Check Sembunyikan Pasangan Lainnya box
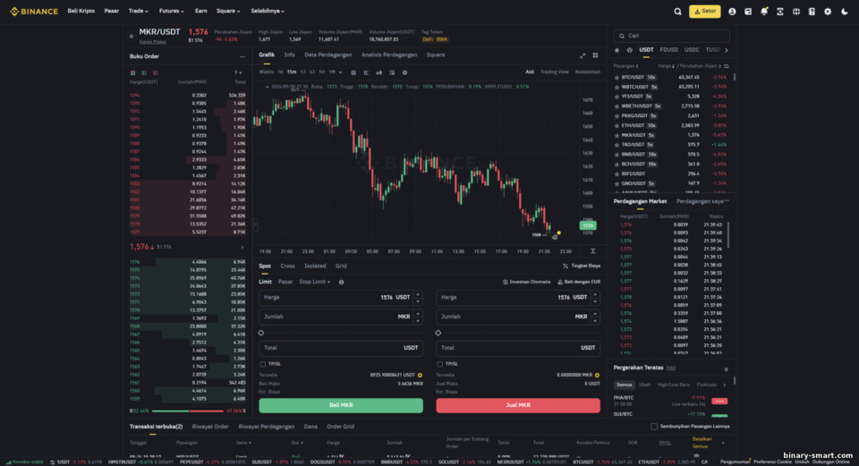The height and width of the screenshot is (466, 859). [x=654, y=427]
